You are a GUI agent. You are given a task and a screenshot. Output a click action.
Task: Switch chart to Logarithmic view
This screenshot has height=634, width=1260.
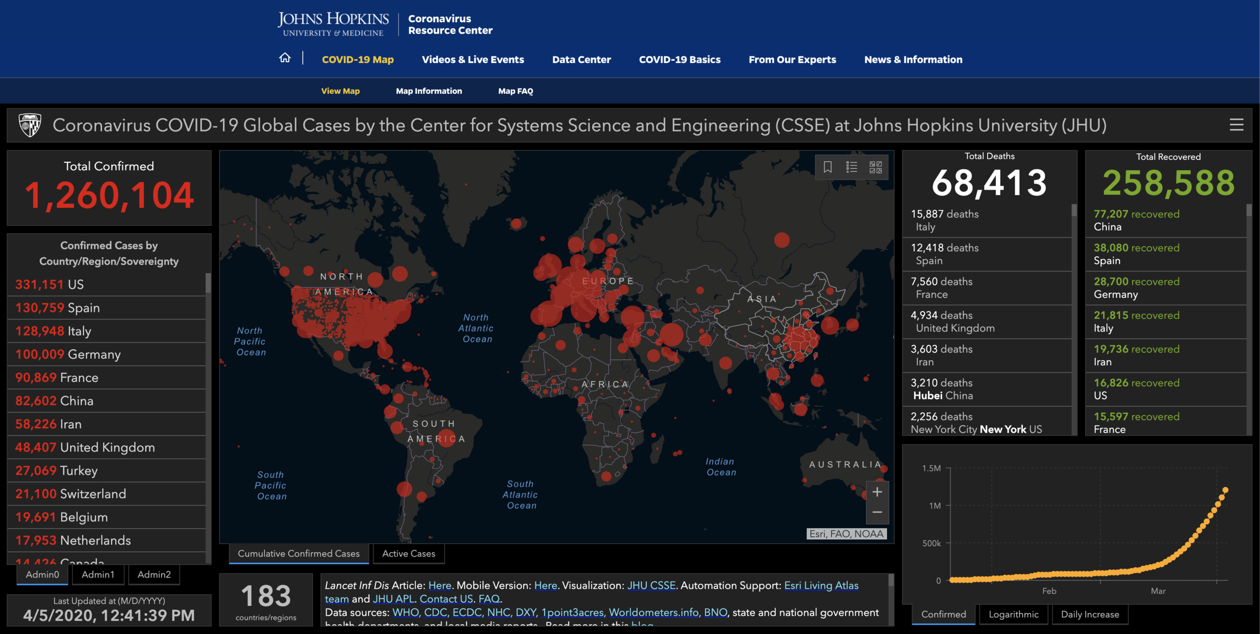click(x=1013, y=614)
